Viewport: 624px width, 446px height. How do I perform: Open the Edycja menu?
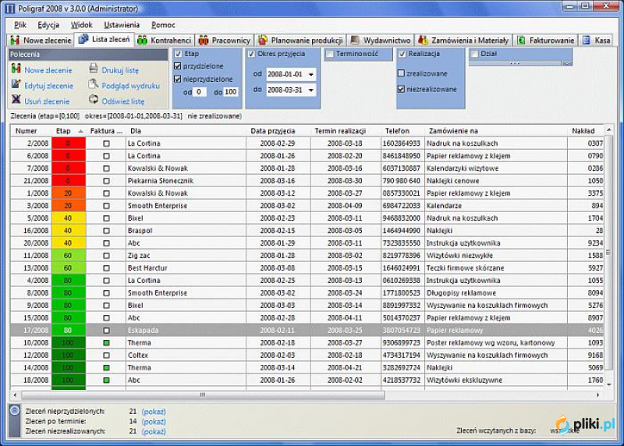[48, 25]
